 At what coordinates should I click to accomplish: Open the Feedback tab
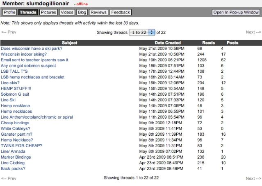[121, 12]
